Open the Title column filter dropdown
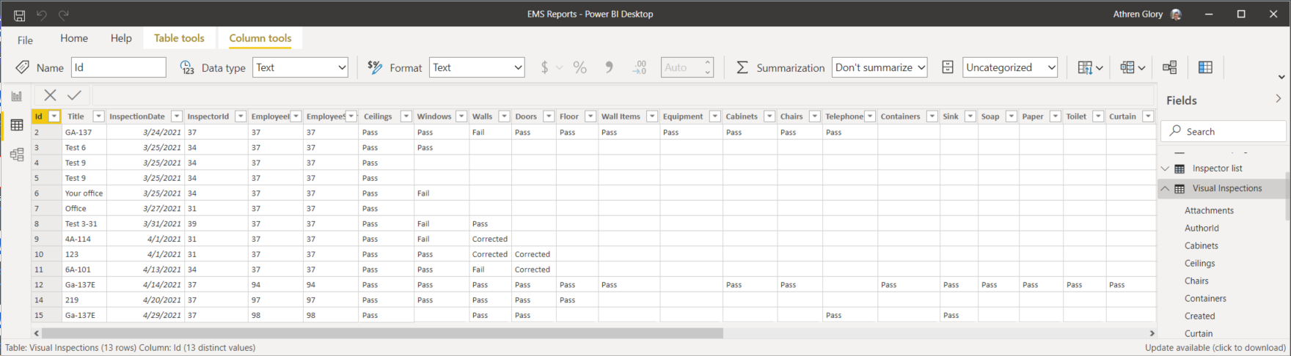1291x356 pixels. tap(98, 116)
